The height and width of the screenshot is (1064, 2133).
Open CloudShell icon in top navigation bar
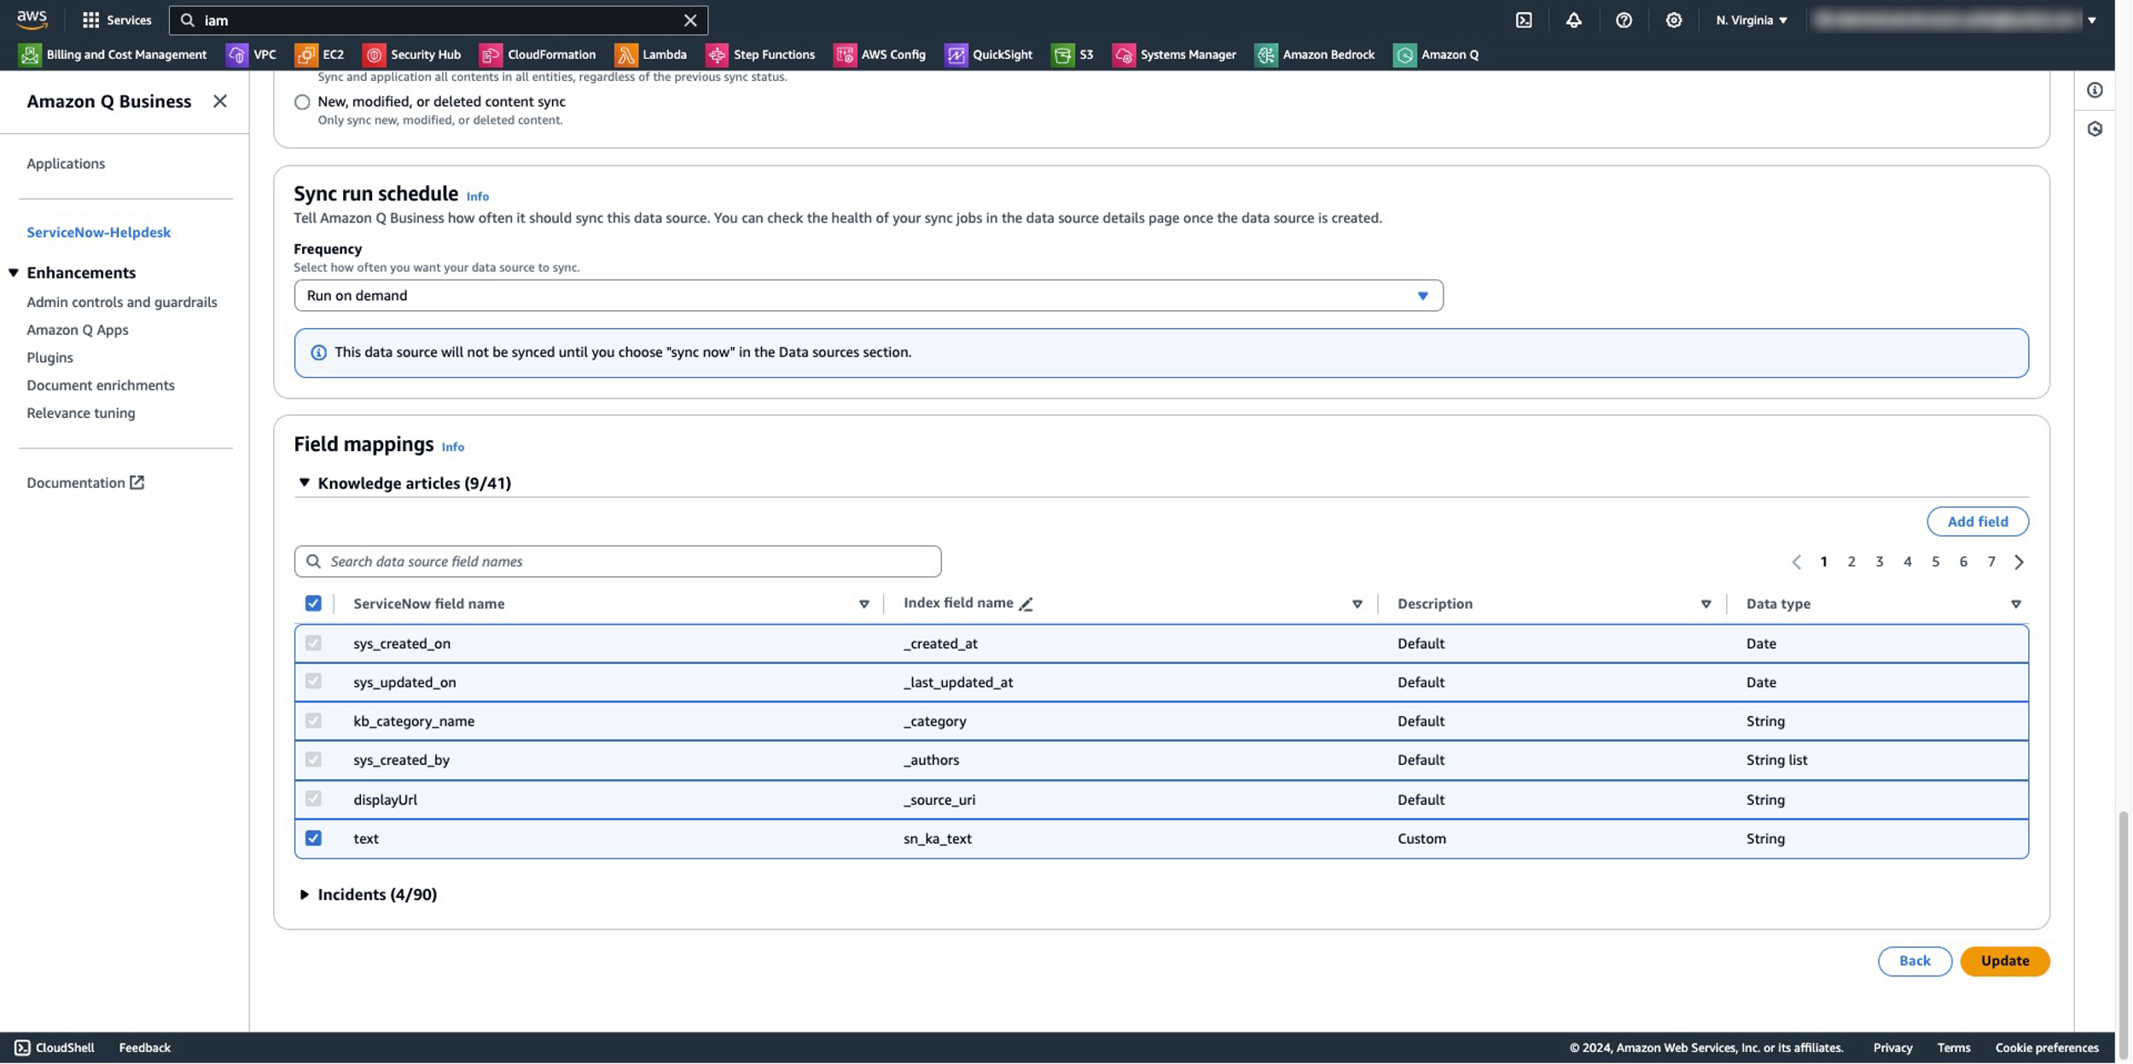(x=1524, y=20)
